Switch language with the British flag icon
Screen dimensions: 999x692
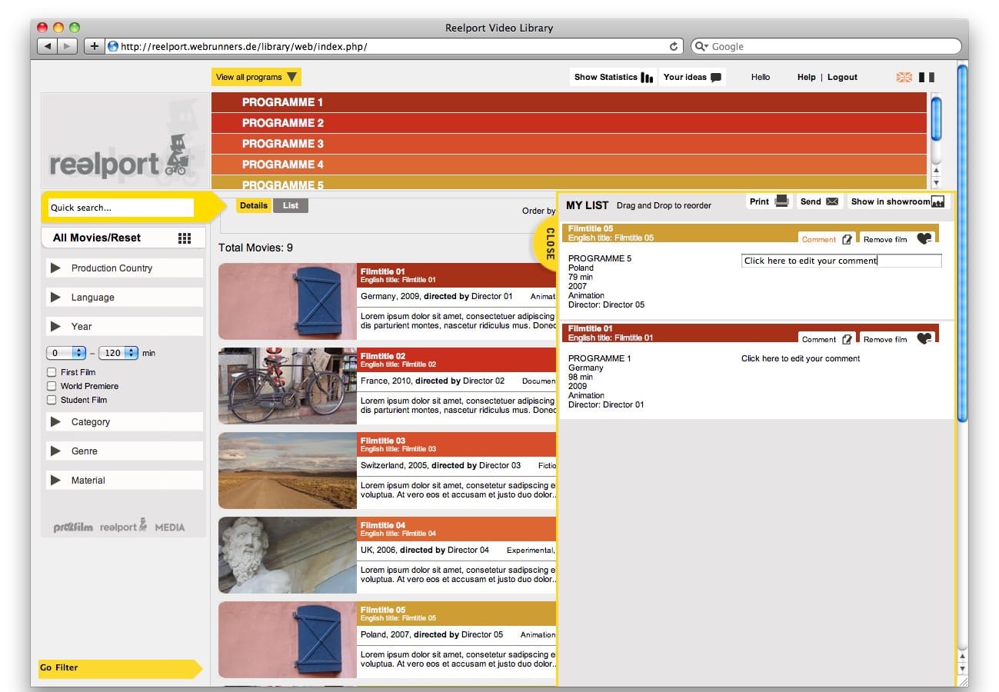(x=904, y=77)
